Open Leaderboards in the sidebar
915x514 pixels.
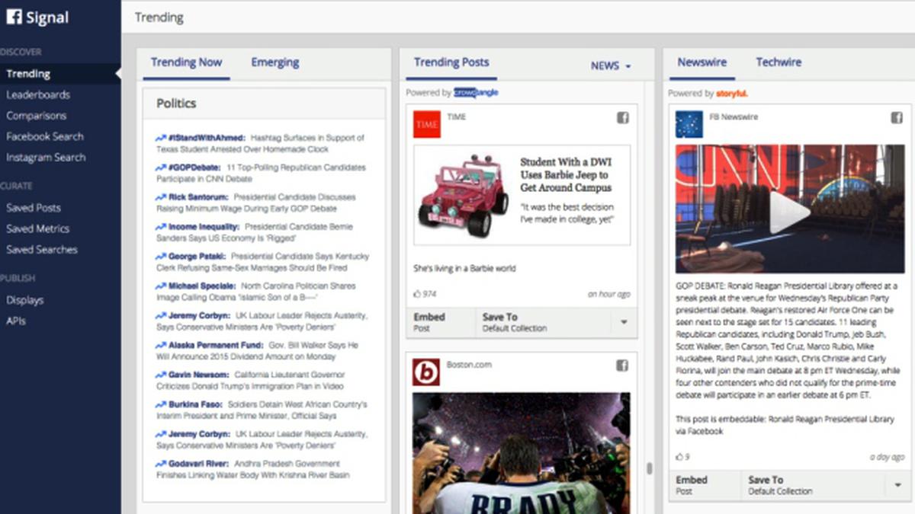38,95
